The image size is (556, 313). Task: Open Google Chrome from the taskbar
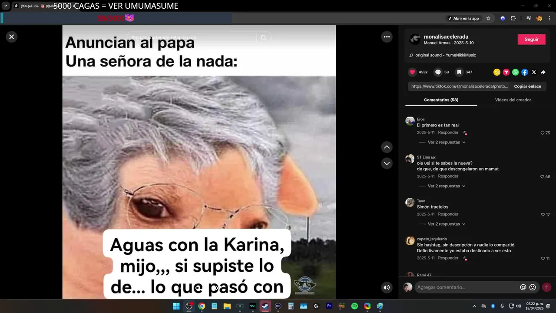tap(202, 306)
